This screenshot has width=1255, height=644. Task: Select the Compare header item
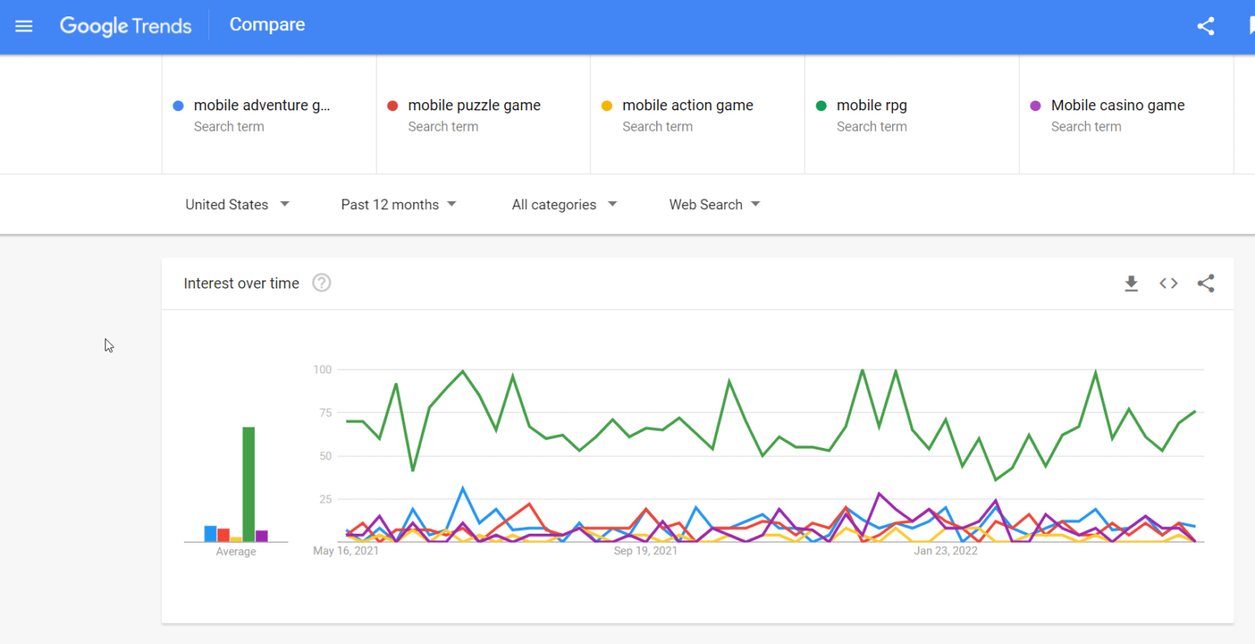tap(267, 25)
